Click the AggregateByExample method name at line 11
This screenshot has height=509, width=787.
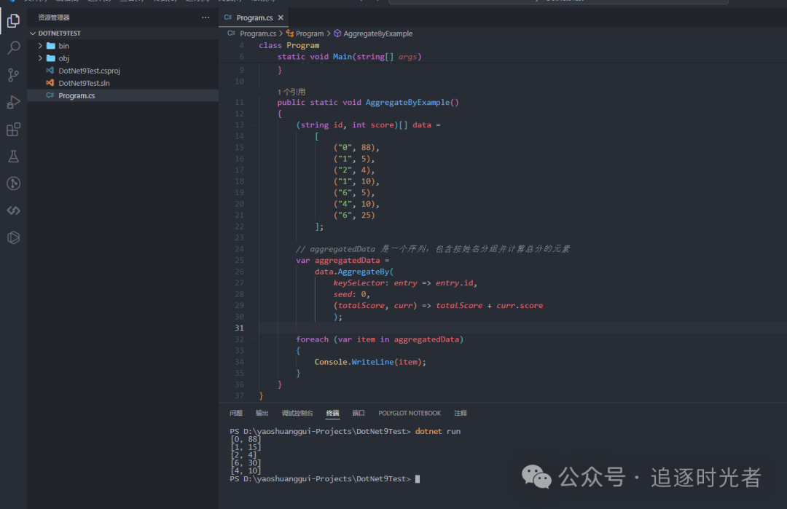tap(407, 102)
